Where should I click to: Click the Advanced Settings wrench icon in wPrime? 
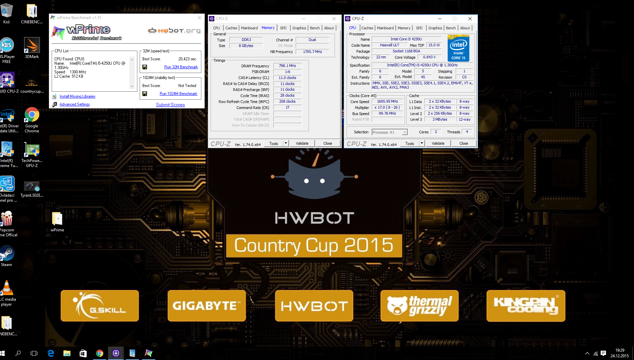point(55,104)
